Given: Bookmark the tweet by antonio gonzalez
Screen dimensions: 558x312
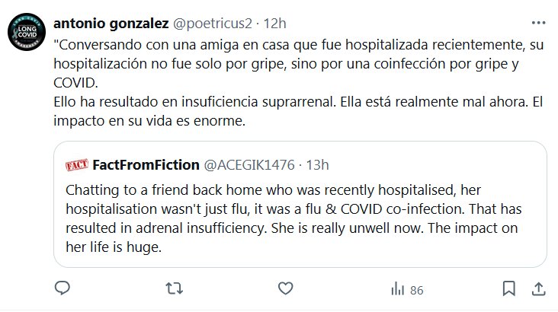Looking at the screenshot, I should pos(509,288).
